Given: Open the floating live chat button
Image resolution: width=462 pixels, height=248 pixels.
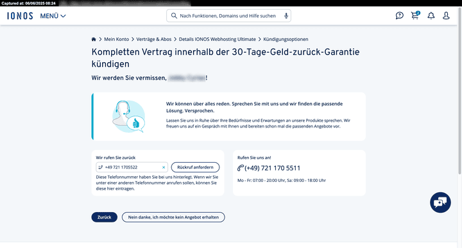Looking at the screenshot, I should pyautogui.click(x=440, y=203).
